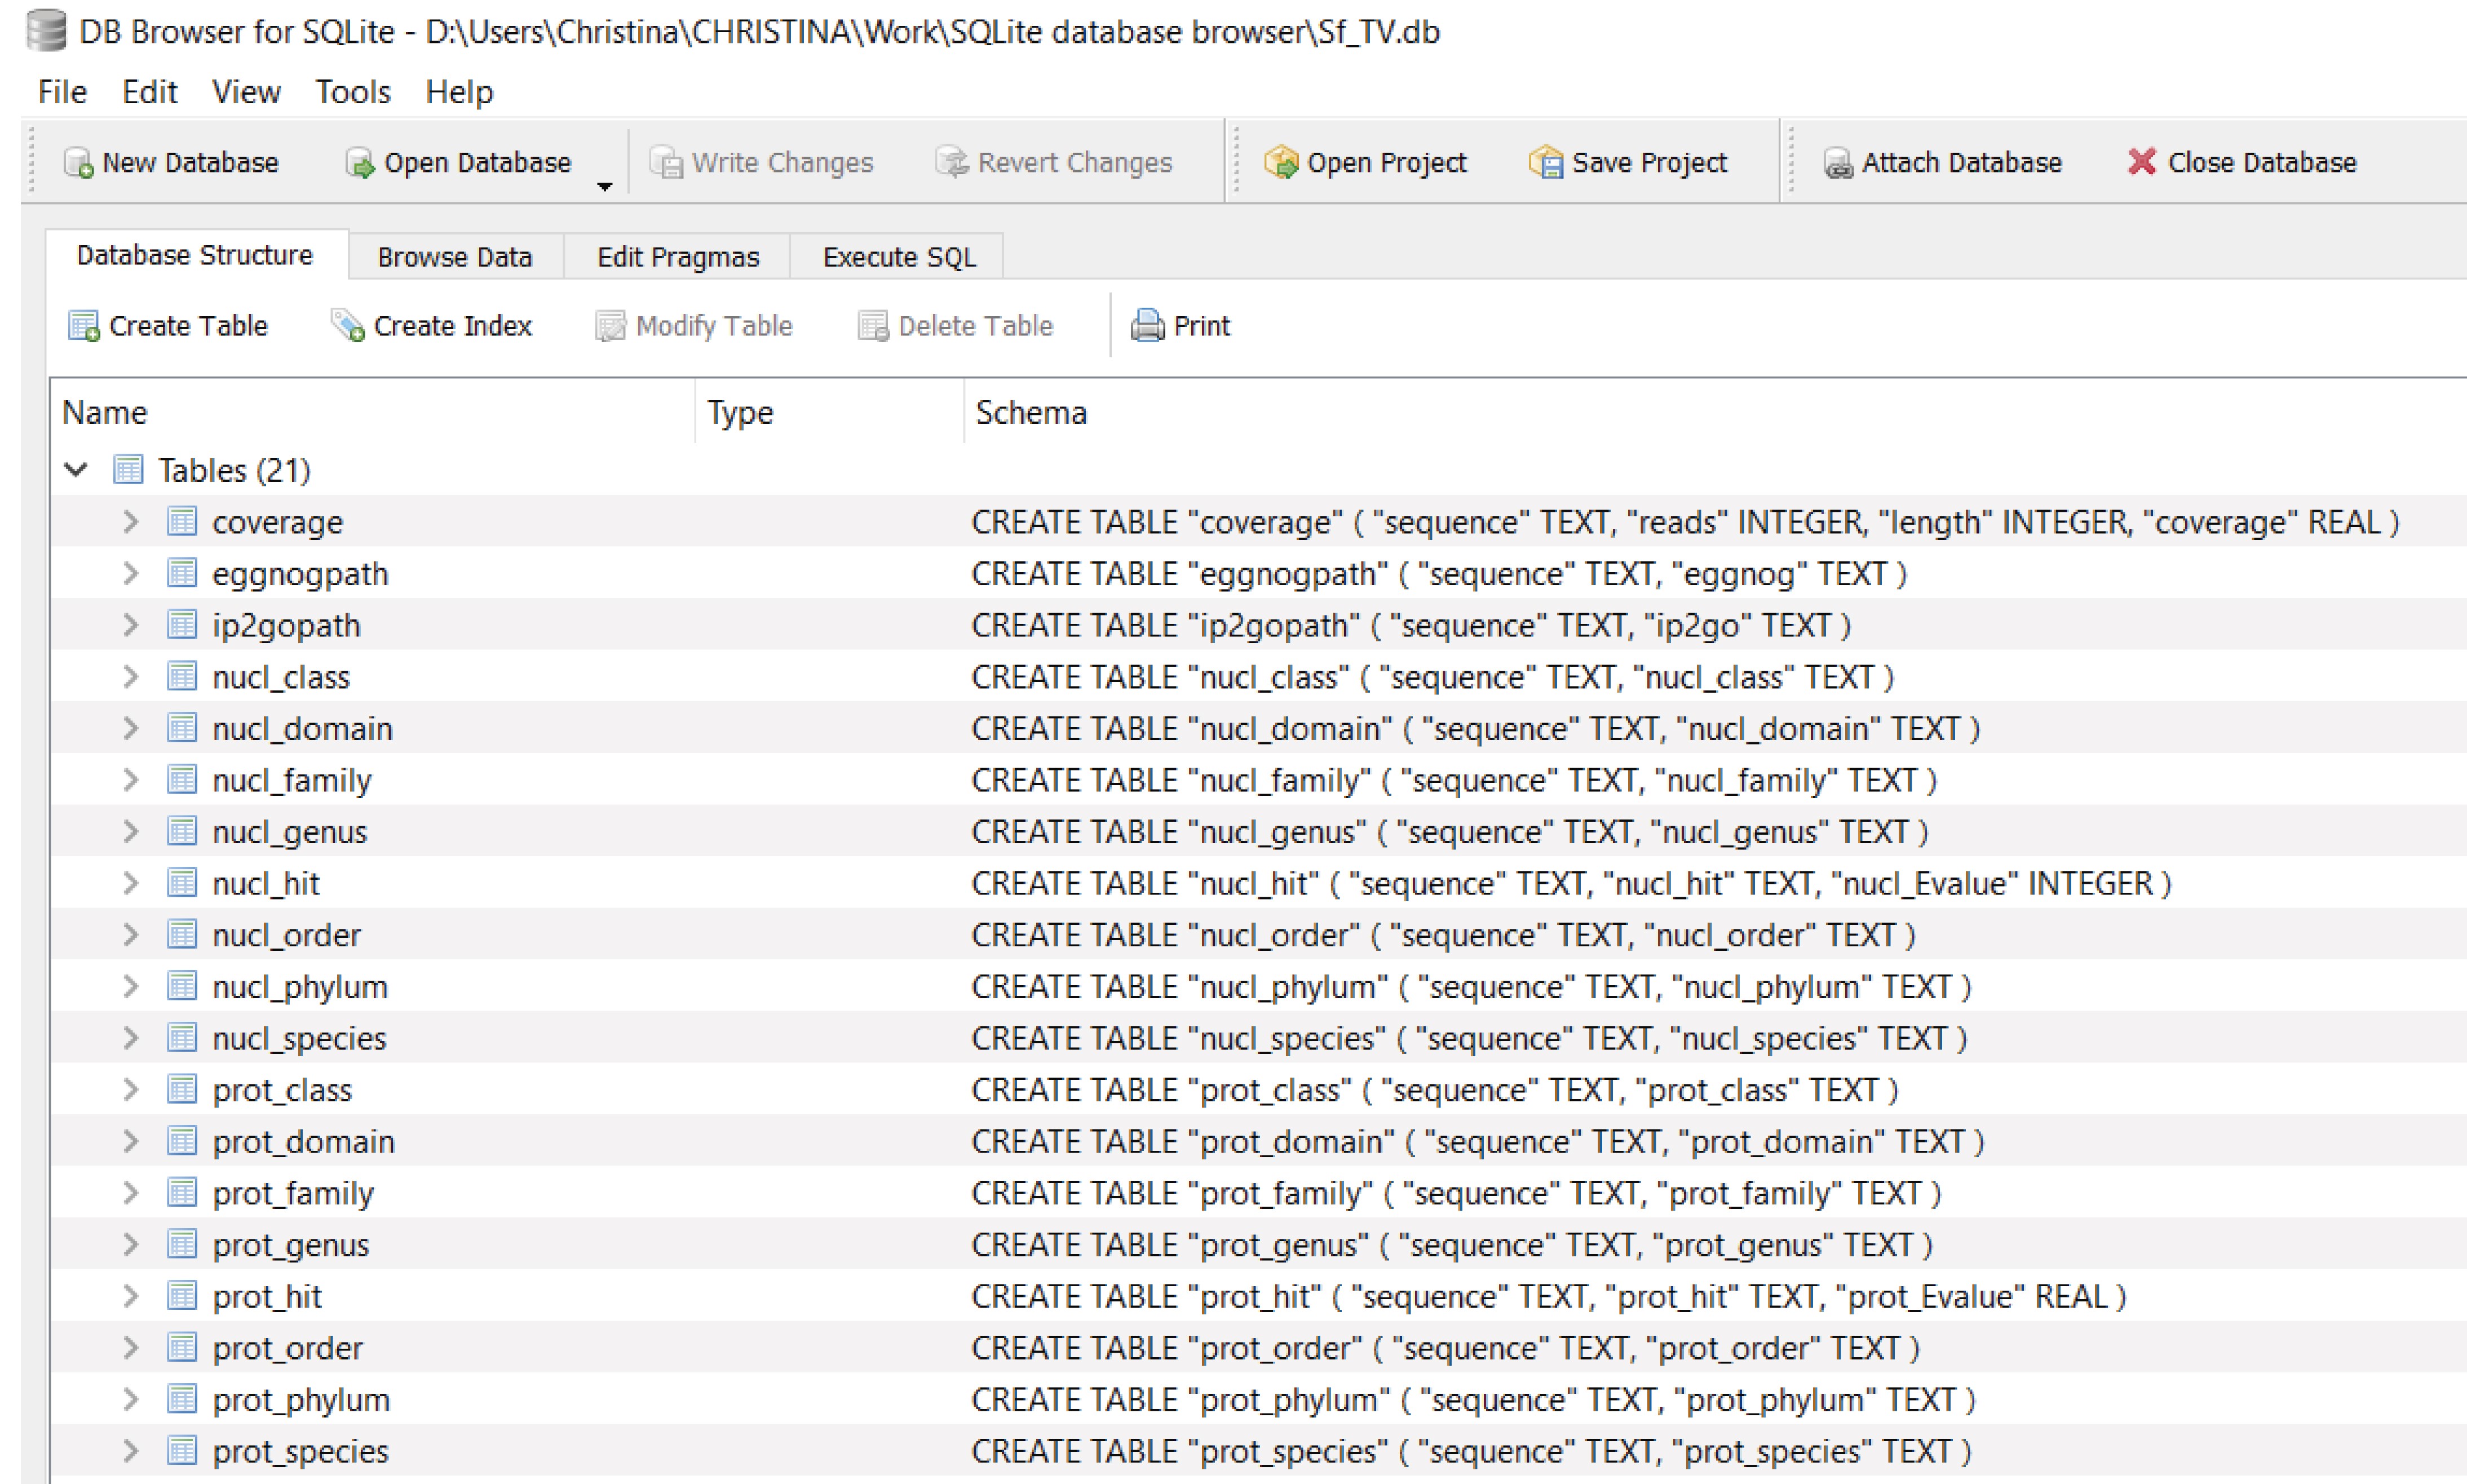Switch to the Edit Pragmas tab

678,257
